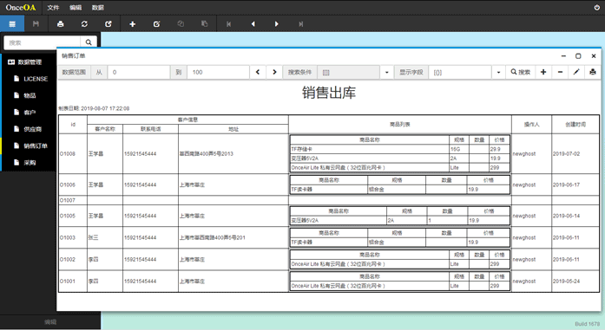Click the sidebar search magnifier button

pyautogui.click(x=89, y=42)
